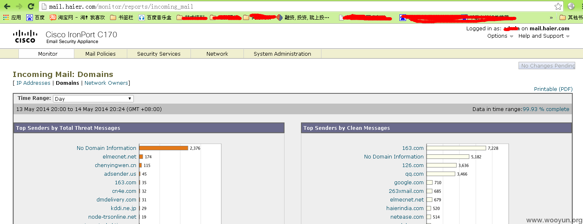Screen dimensions: 583x224
Task: Open the Security Services tab
Action: click(159, 54)
